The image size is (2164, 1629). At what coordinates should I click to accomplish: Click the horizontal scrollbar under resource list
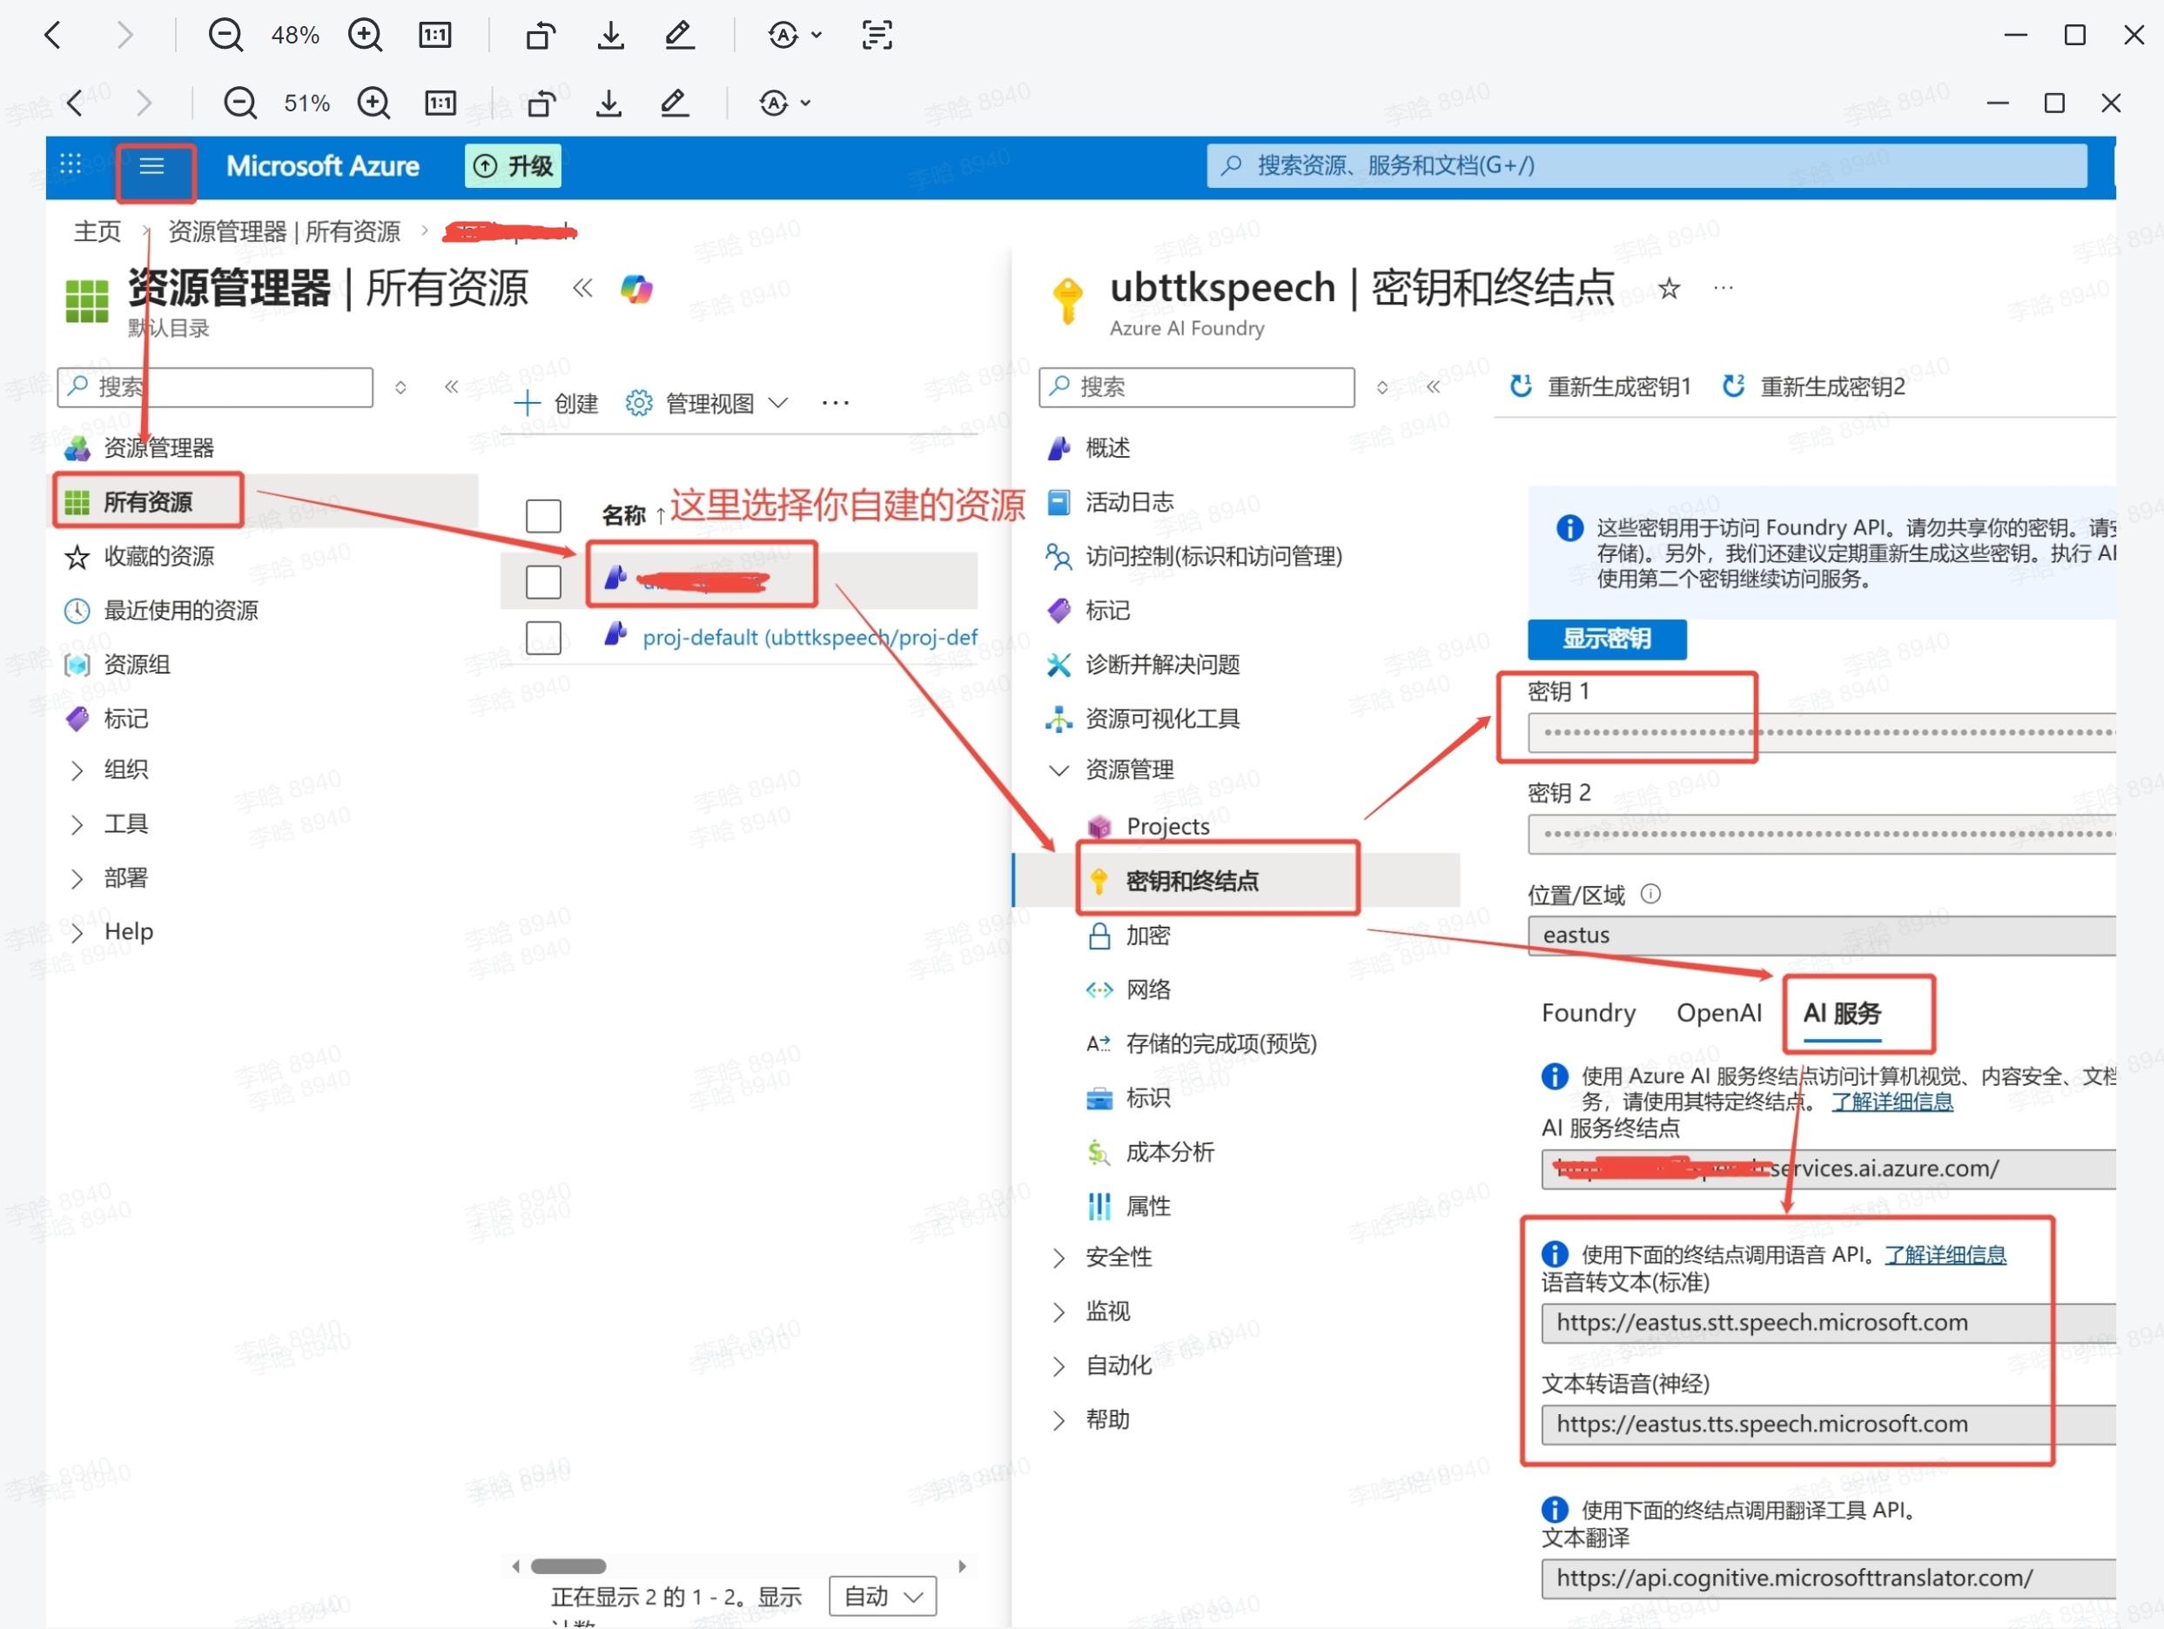[x=568, y=1565]
